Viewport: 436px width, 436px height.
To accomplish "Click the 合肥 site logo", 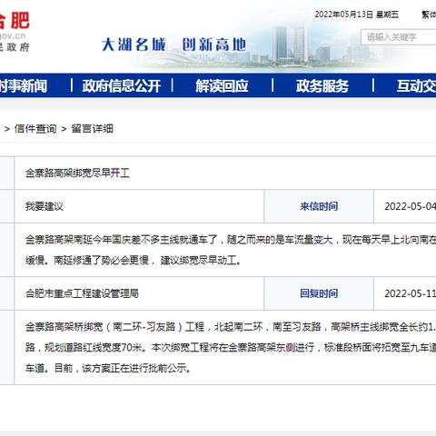I will click(x=15, y=21).
